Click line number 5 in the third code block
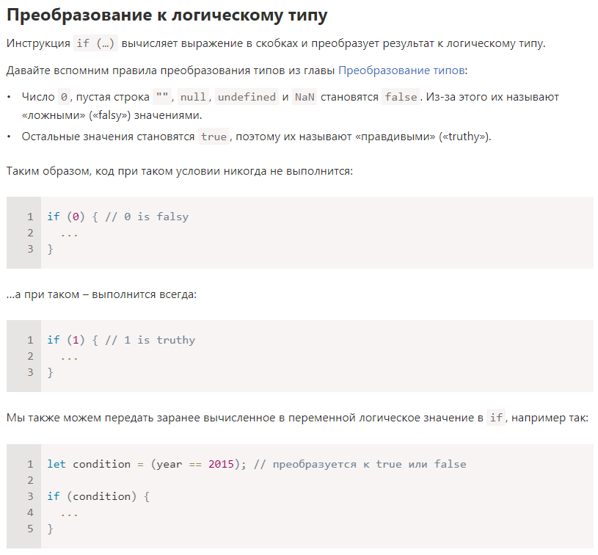 tap(30, 529)
